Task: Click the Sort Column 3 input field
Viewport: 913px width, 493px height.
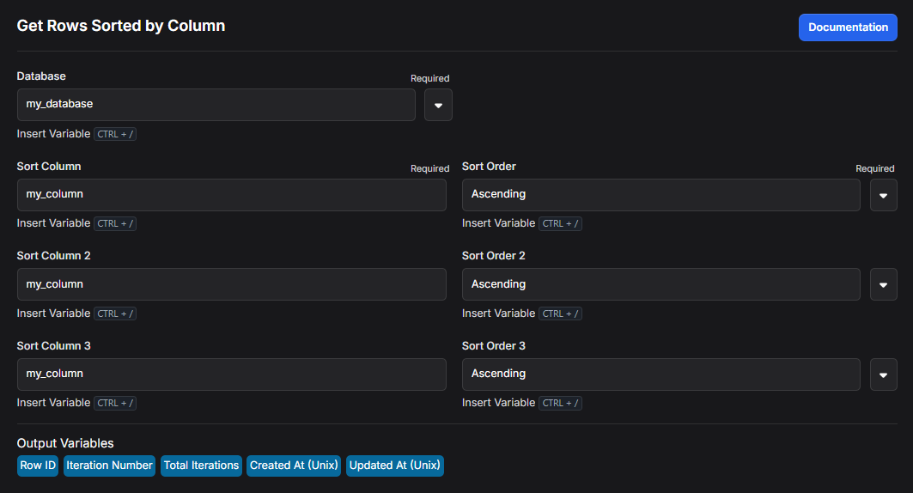Action: [x=232, y=374]
